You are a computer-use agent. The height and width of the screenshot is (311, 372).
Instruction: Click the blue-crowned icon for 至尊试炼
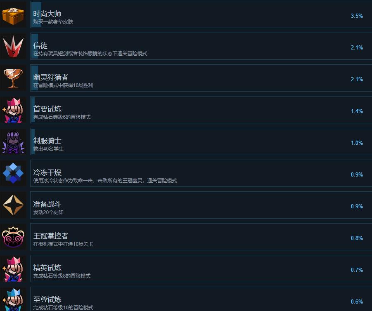pyautogui.click(x=13, y=299)
